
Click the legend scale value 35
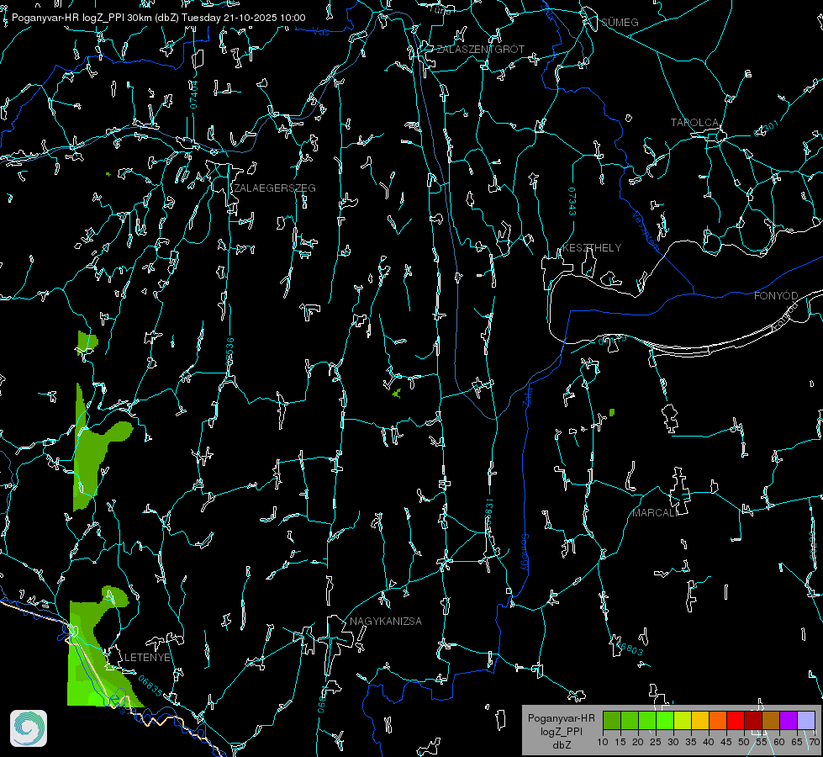click(x=691, y=743)
